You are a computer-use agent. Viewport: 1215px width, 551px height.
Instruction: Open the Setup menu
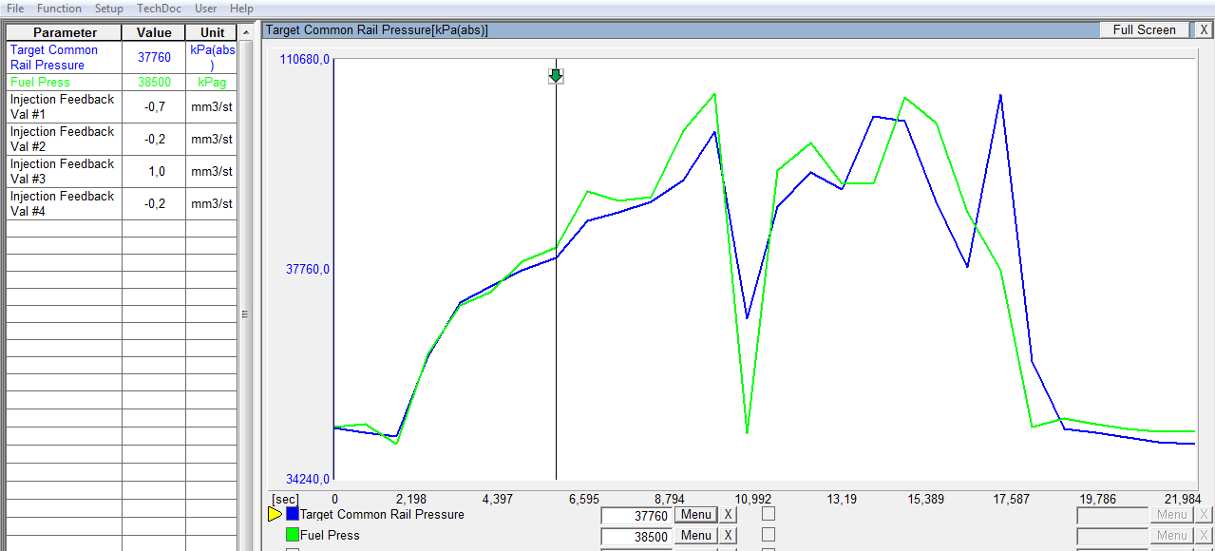(x=109, y=9)
